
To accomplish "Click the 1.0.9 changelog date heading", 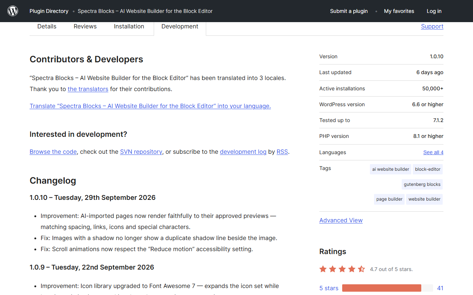I will coord(92,267).
